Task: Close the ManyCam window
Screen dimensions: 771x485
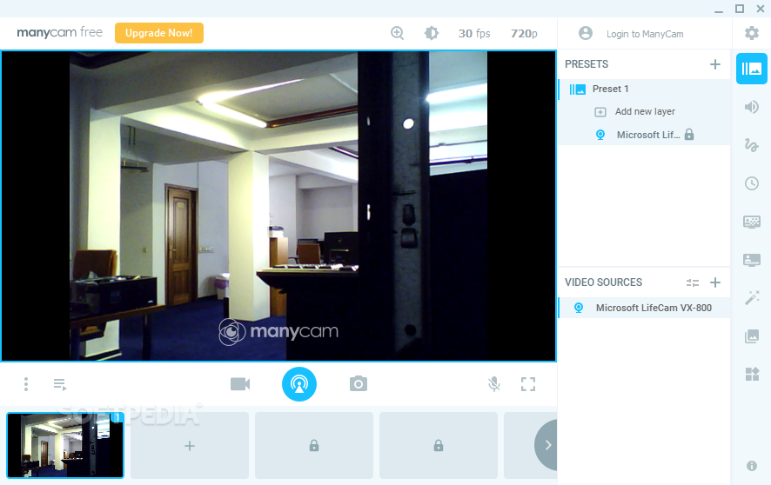Action: (761, 9)
